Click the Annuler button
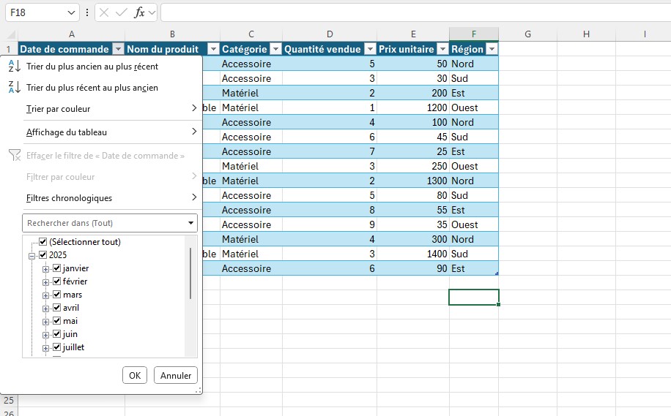The image size is (671, 416). [x=176, y=375]
